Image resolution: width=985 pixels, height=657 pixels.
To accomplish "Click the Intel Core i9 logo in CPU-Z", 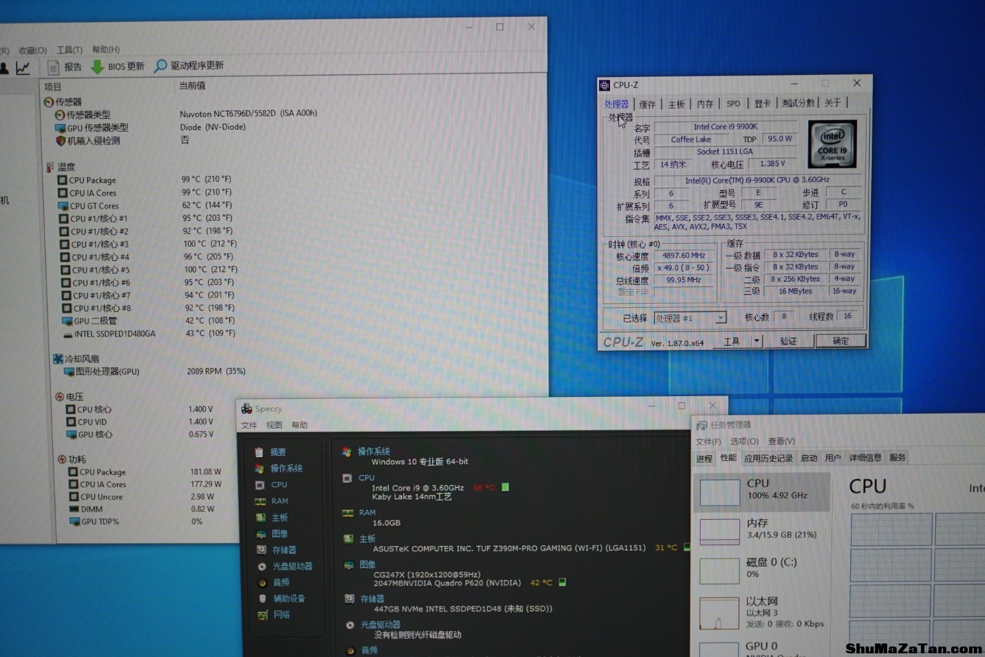I will coord(832,145).
